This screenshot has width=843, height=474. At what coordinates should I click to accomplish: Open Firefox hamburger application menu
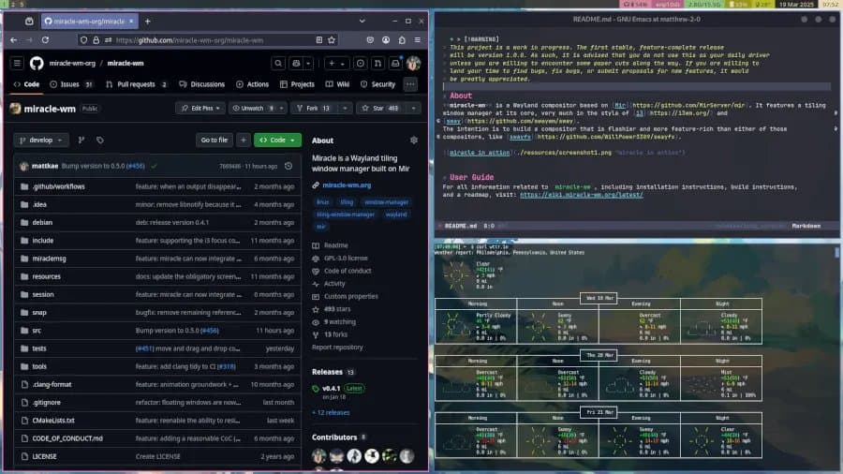tap(417, 39)
